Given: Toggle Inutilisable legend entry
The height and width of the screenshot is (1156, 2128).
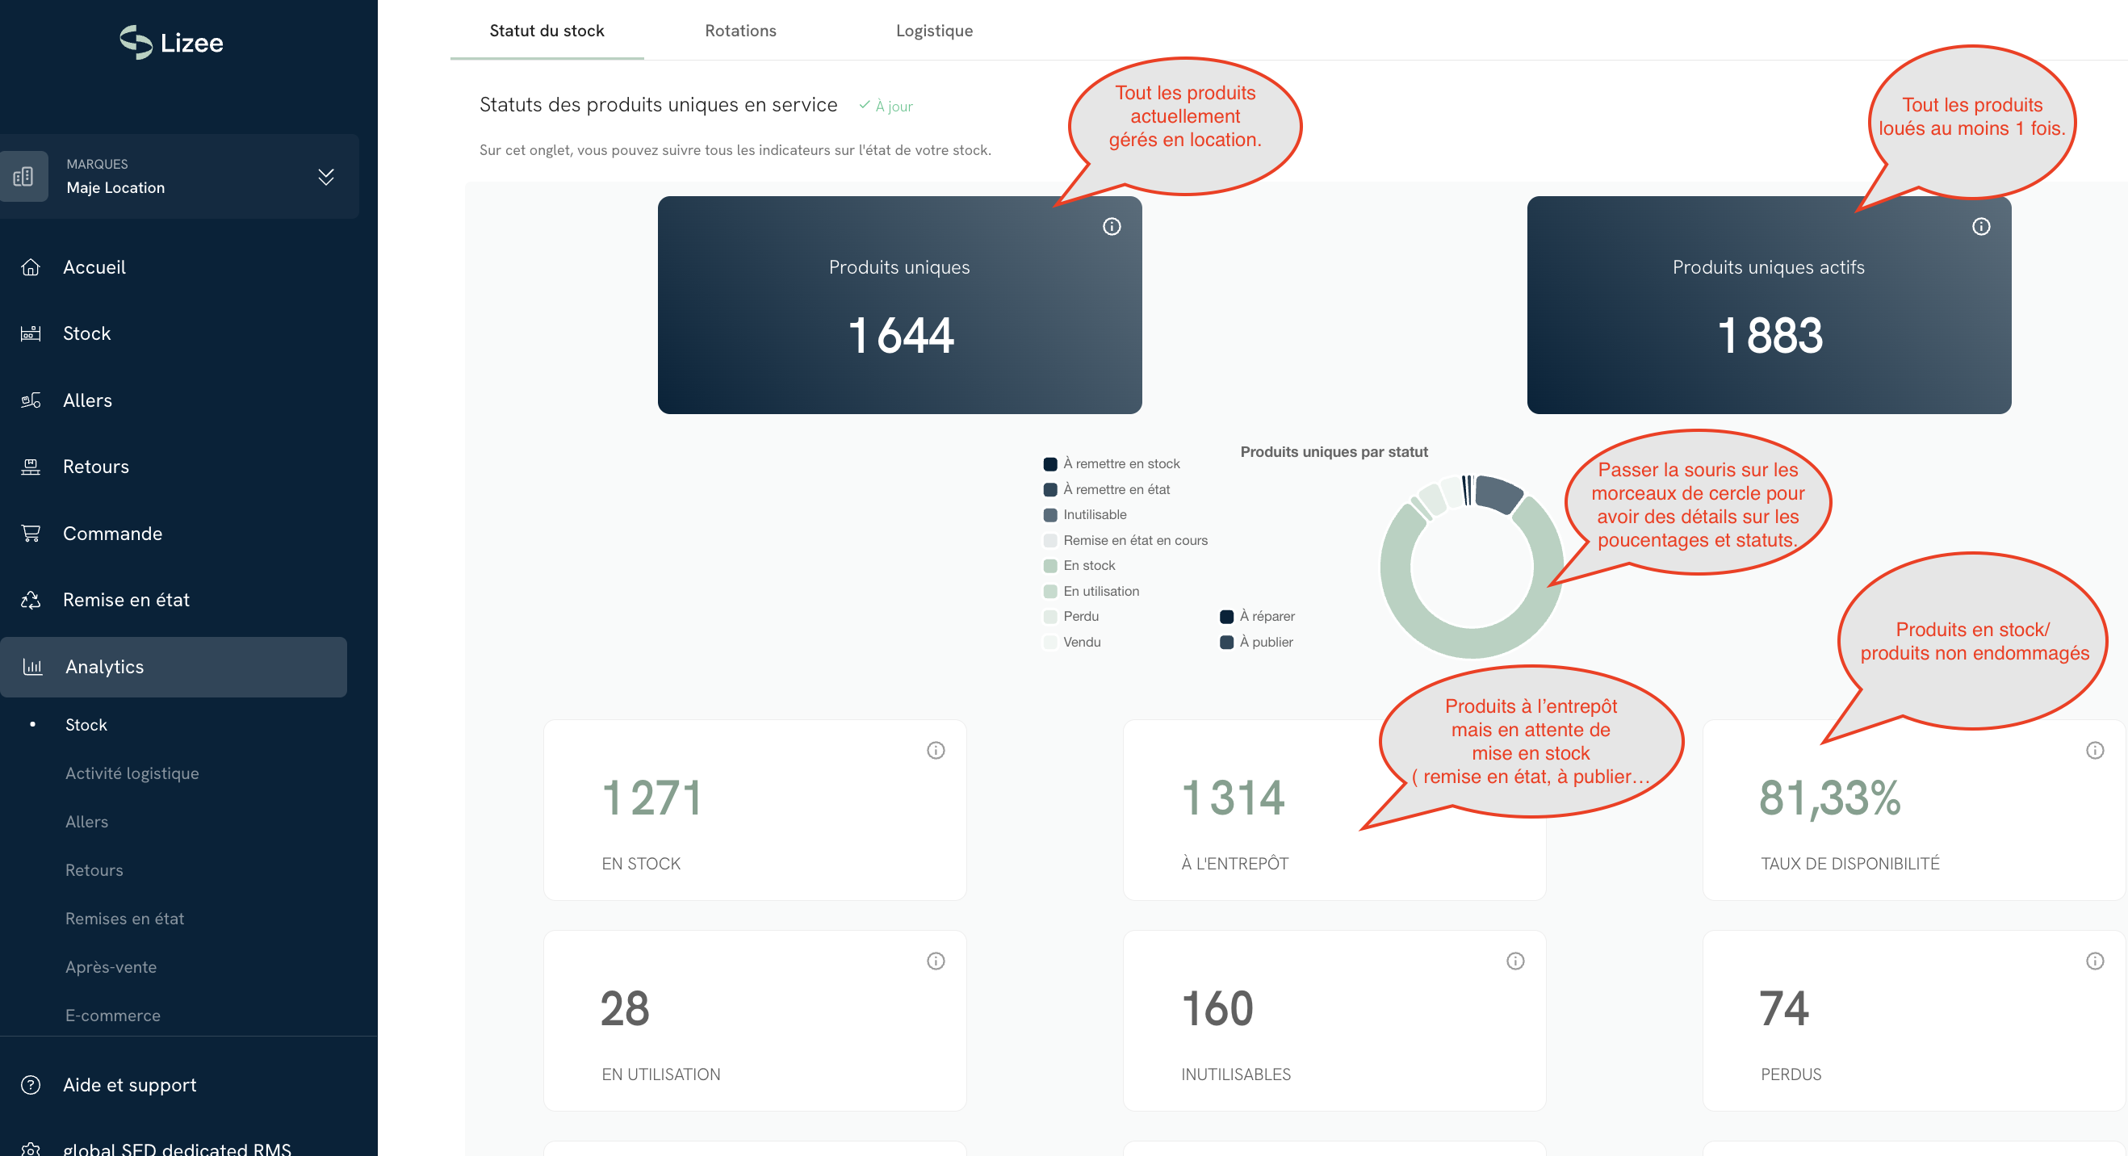Looking at the screenshot, I should tap(1094, 514).
